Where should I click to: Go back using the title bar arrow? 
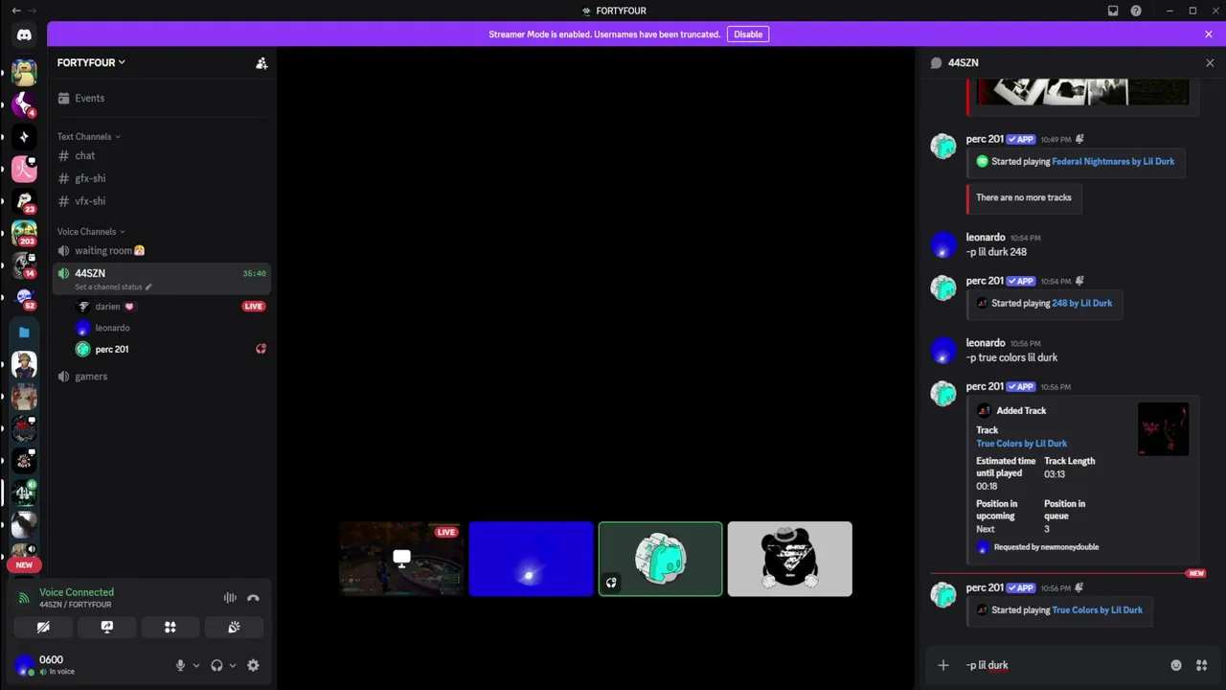pyautogui.click(x=15, y=11)
